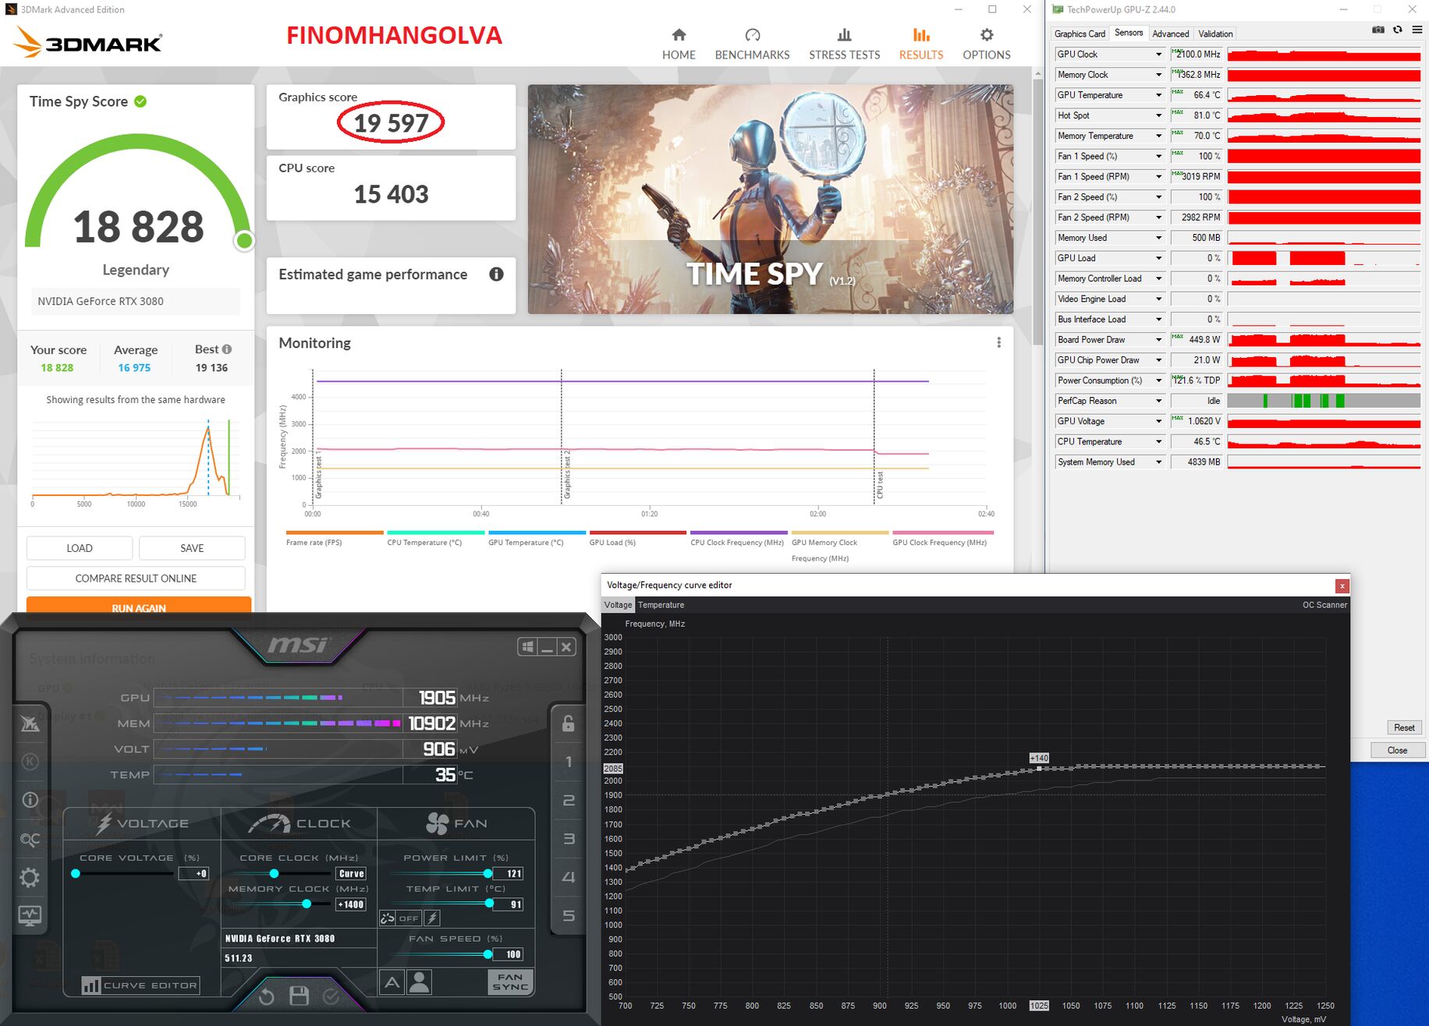This screenshot has width=1429, height=1026.
Task: Expand the Memory Temperature sensor dropdown
Action: [1158, 136]
